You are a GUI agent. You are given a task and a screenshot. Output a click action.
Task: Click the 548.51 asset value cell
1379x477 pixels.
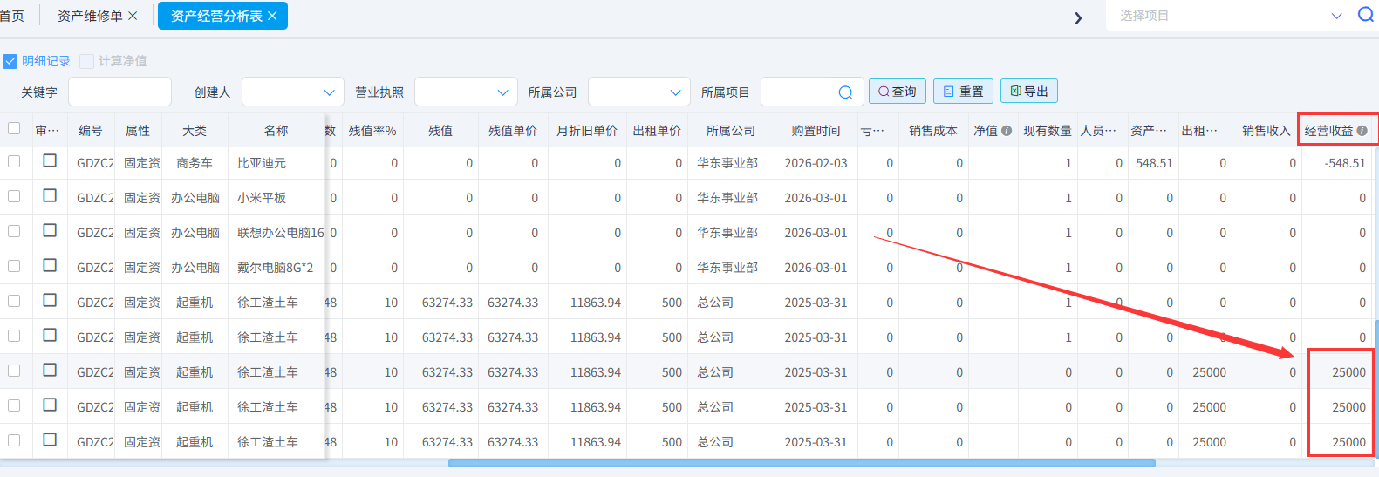[1154, 163]
